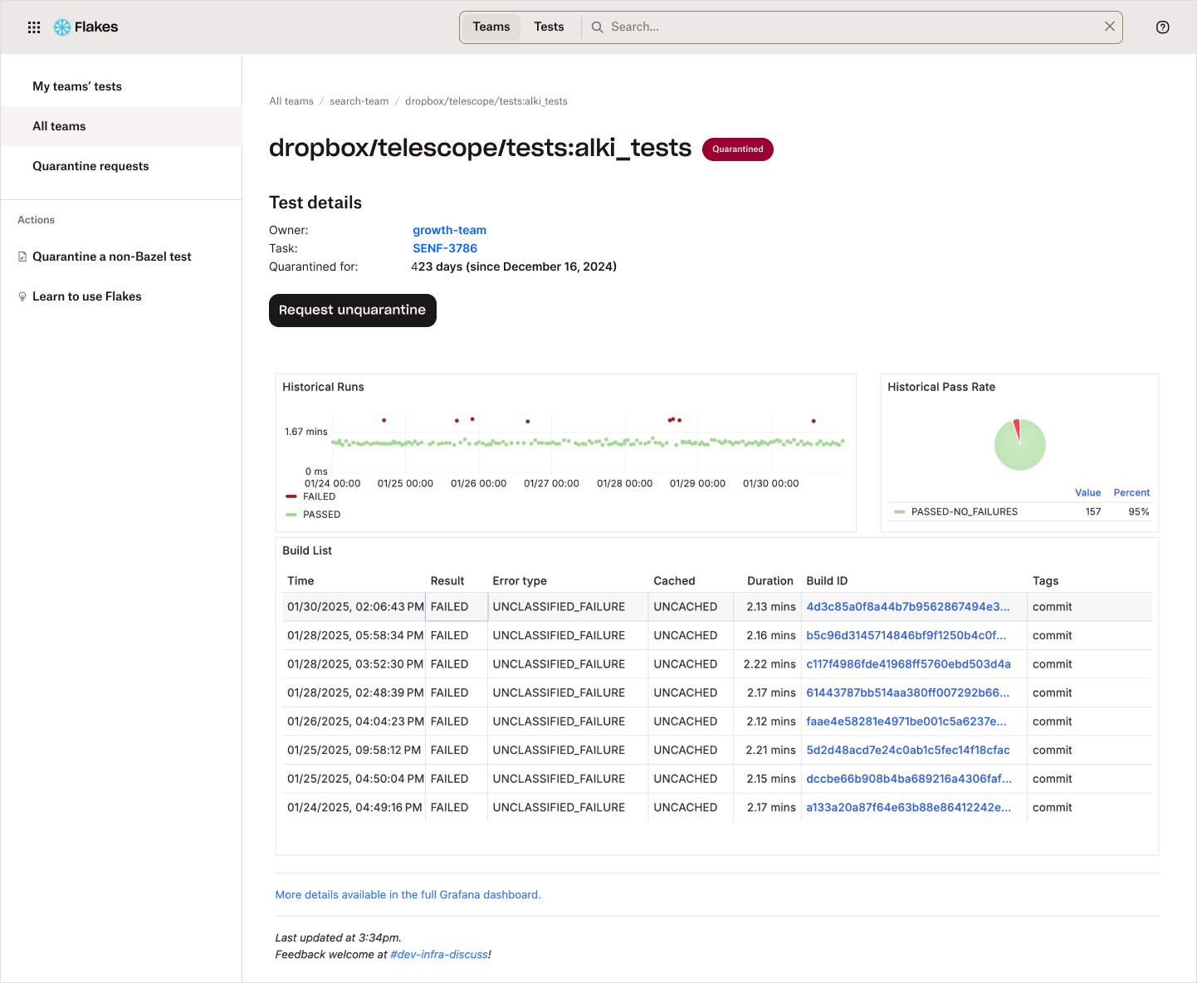
Task: Open build 61443787bb514aa380ff007292b66 link
Action: click(908, 692)
